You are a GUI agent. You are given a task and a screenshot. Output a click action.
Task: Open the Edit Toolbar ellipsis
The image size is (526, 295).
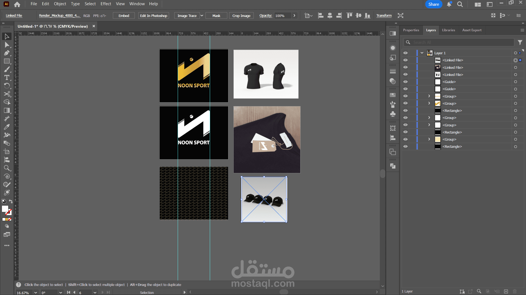pos(7,245)
